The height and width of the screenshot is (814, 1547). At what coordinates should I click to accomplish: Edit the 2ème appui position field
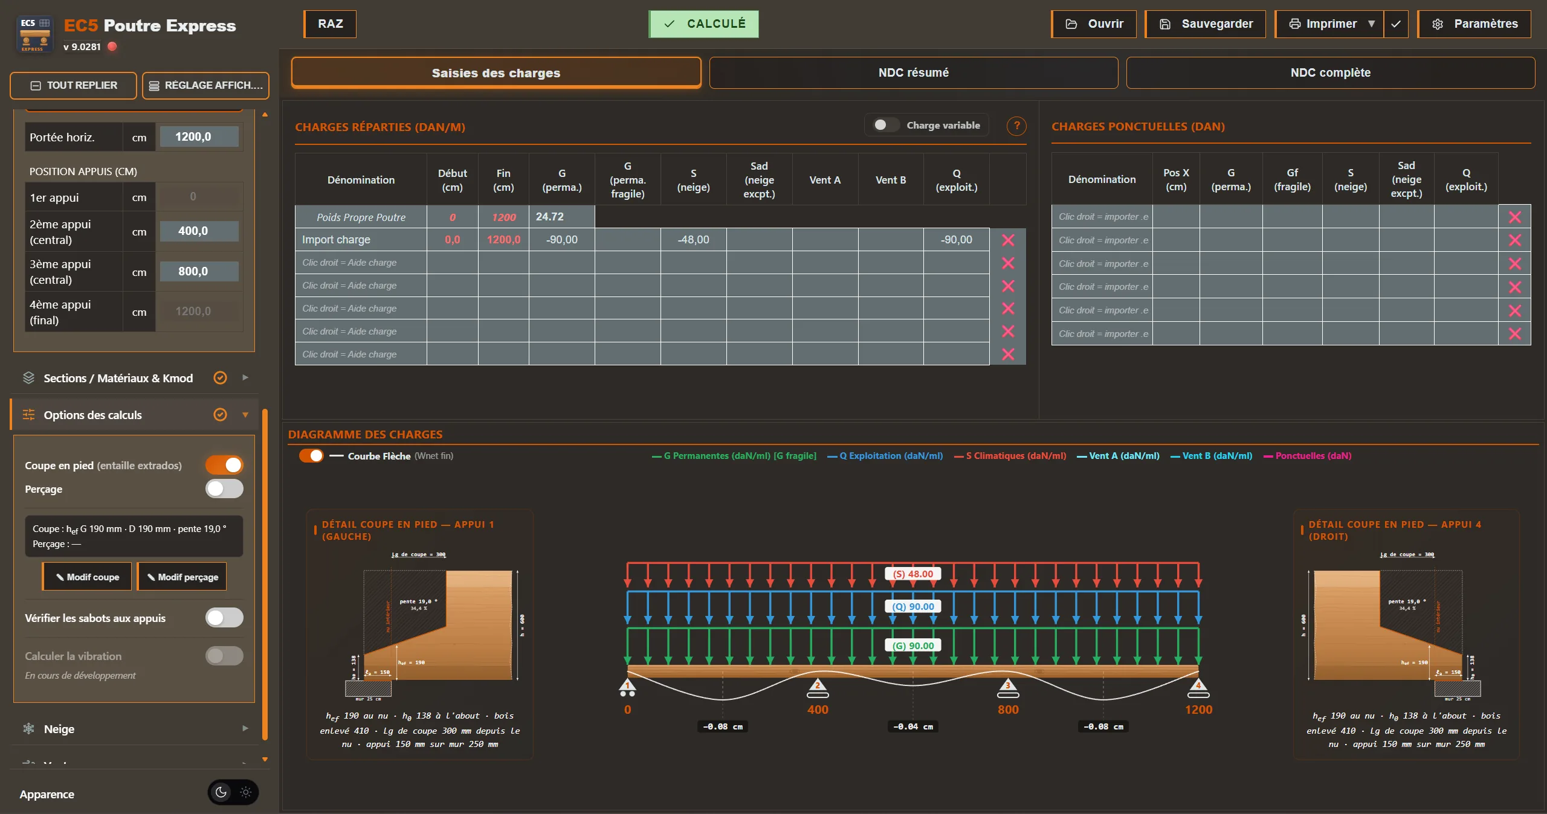199,231
